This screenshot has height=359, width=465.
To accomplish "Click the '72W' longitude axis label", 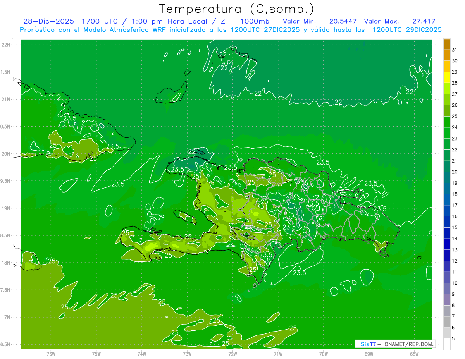I will [x=232, y=354].
